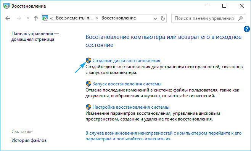Open Настройка восстановления системы link
The width and height of the screenshot is (251, 151).
(x=131, y=107)
